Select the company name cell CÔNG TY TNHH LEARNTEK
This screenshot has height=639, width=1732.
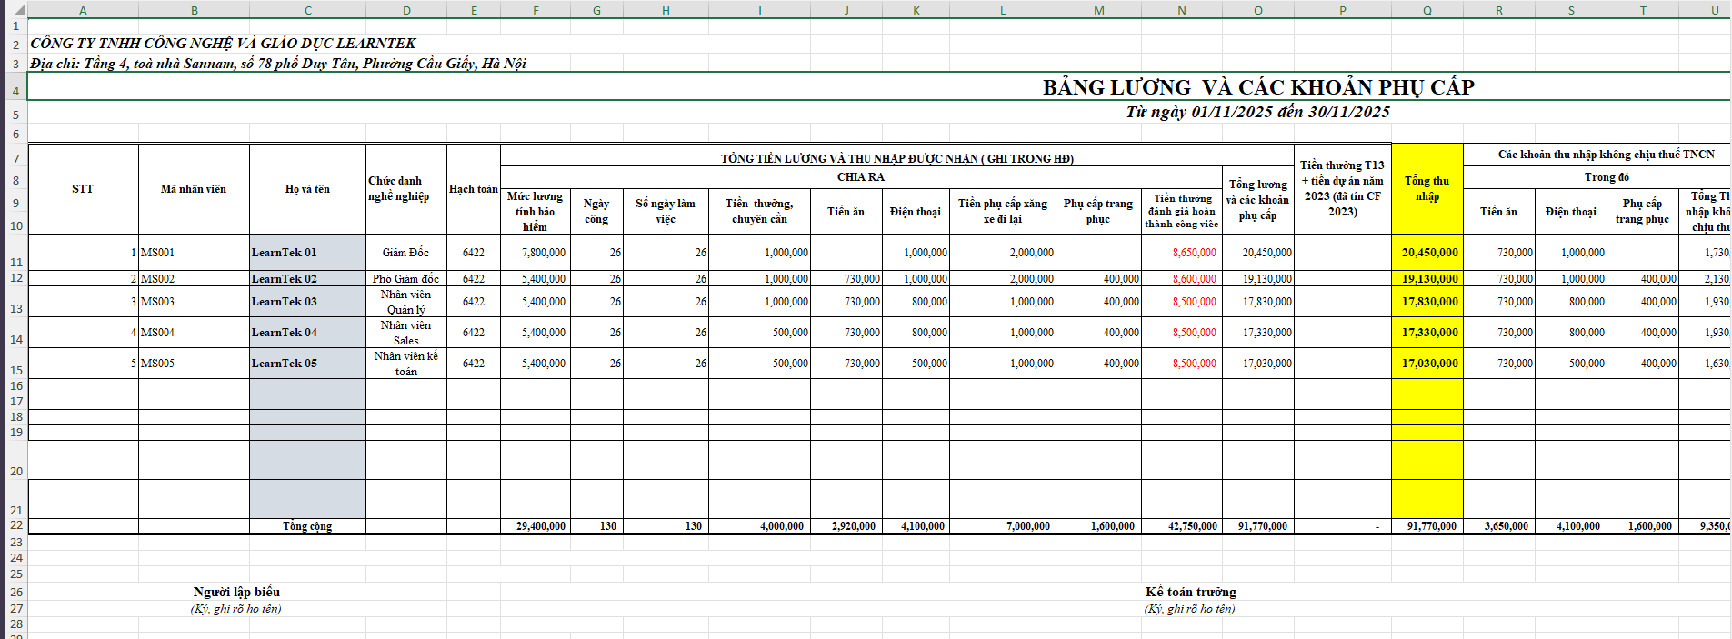tap(224, 44)
